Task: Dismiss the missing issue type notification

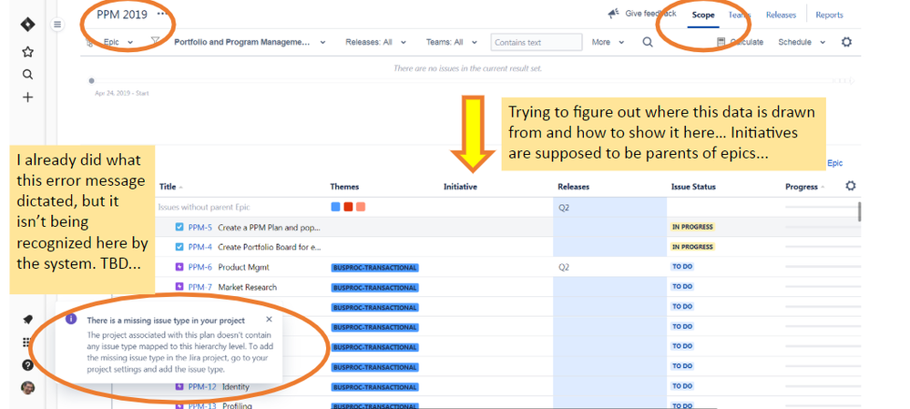Action: click(x=269, y=319)
